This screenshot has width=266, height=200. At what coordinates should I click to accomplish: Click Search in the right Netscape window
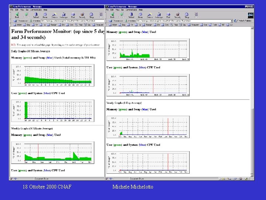[x=150, y=15]
